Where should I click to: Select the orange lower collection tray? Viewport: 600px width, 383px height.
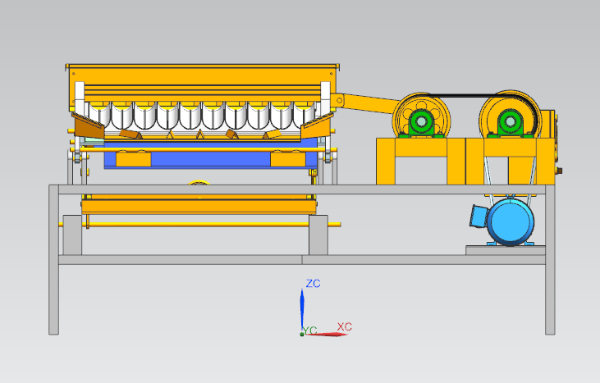(199, 206)
